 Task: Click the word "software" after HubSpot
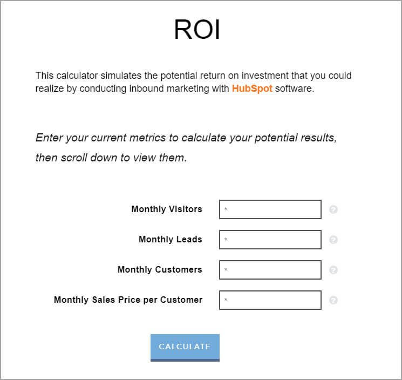[294, 89]
